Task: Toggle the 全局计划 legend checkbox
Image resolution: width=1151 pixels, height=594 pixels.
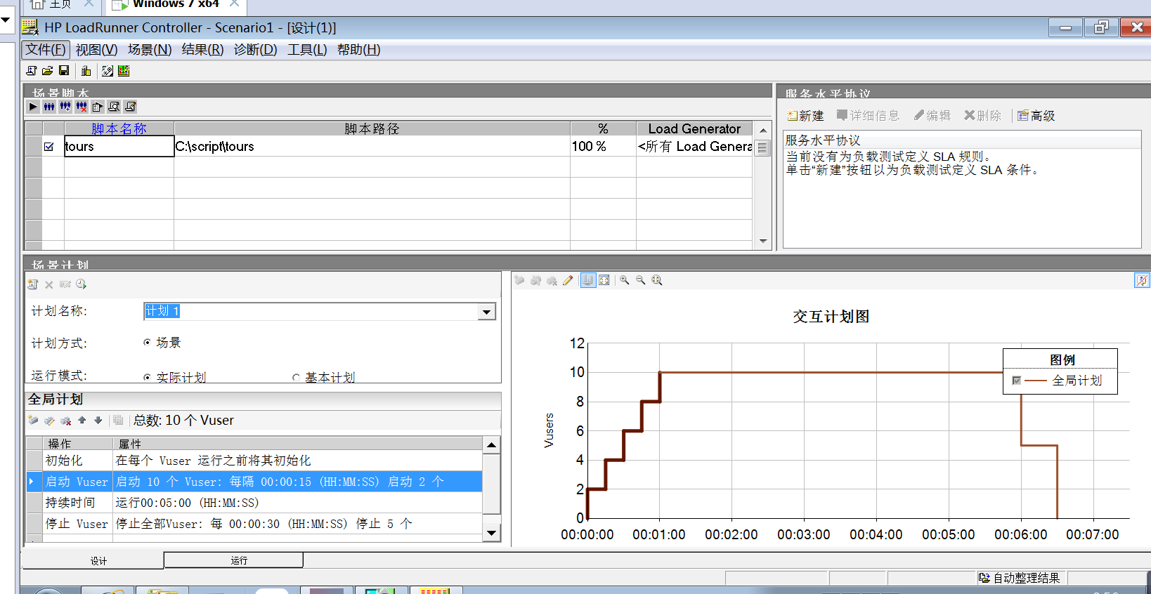Action: 1016,381
